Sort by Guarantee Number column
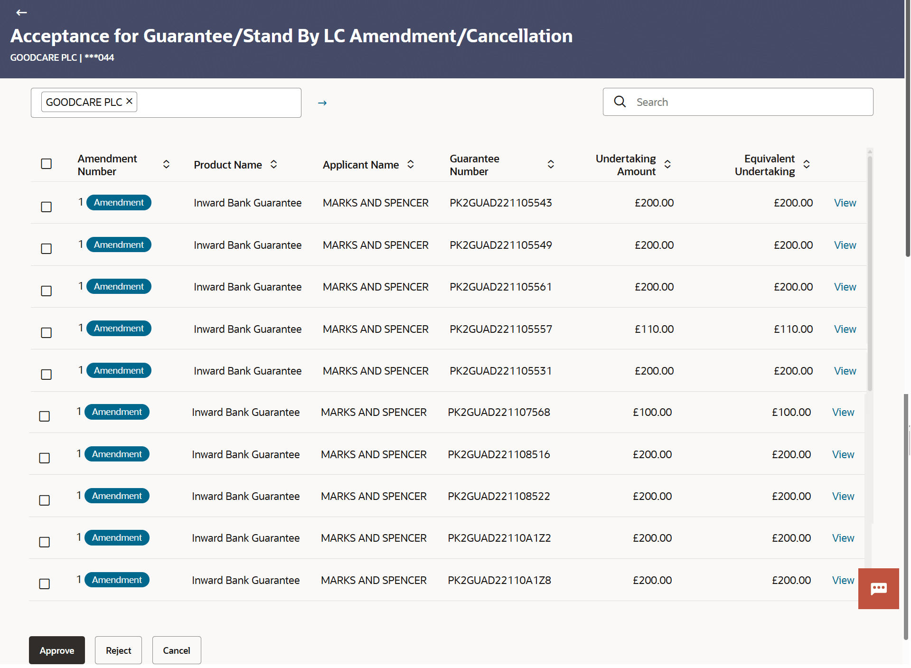 (x=551, y=164)
